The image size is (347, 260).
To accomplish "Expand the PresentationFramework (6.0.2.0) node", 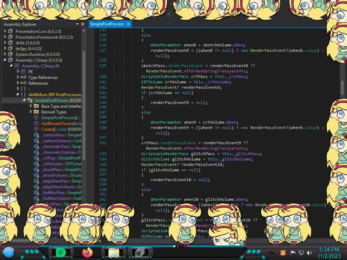I will coord(5,37).
